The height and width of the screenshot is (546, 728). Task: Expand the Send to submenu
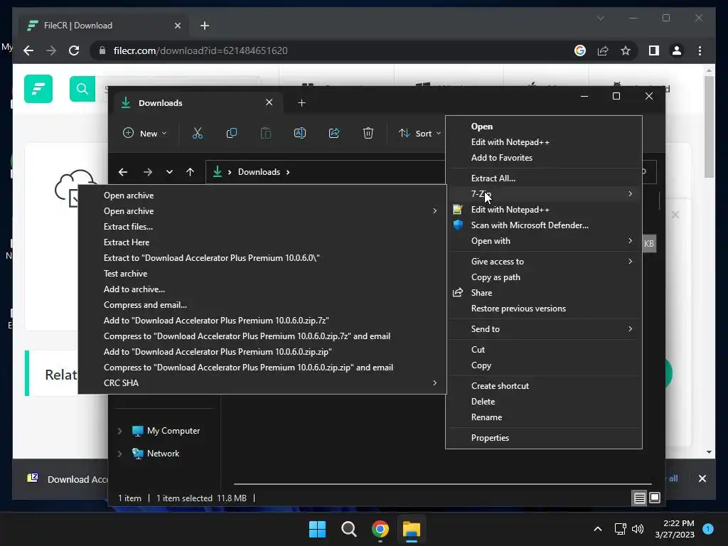coord(631,328)
